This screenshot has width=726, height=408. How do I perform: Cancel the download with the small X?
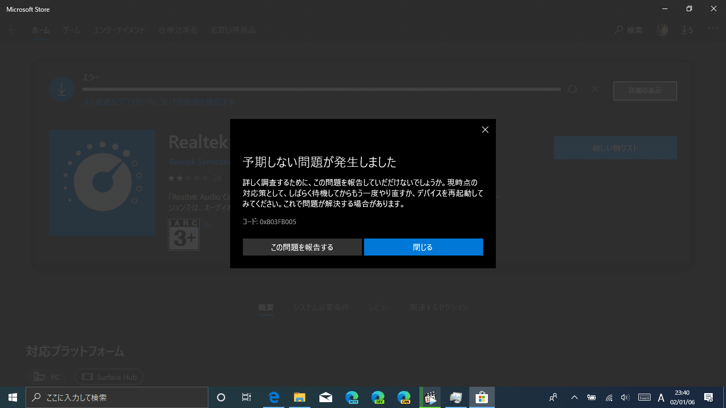pyautogui.click(x=595, y=89)
